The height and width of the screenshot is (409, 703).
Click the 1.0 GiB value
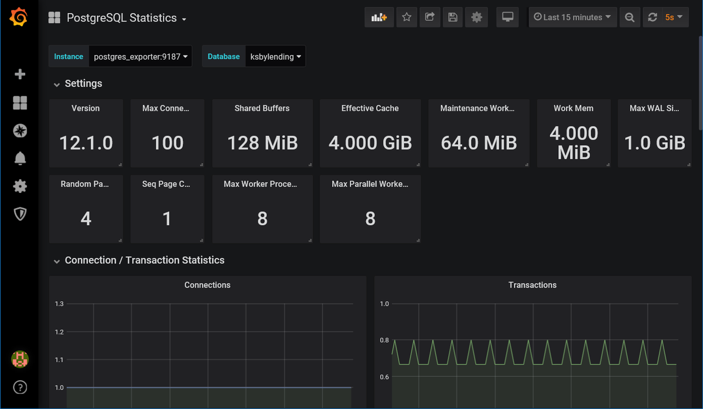655,142
